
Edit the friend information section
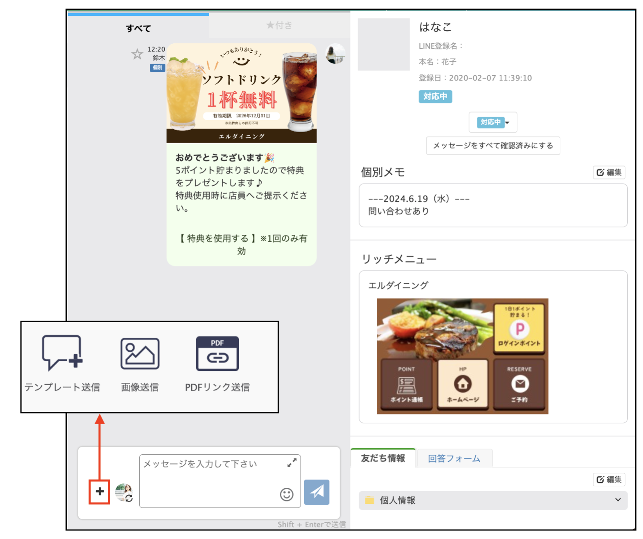point(609,479)
